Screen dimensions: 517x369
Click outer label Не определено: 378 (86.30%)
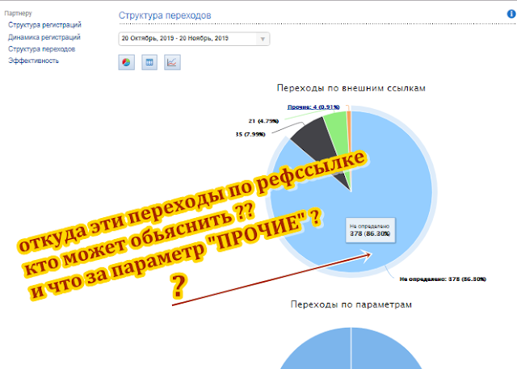(443, 279)
